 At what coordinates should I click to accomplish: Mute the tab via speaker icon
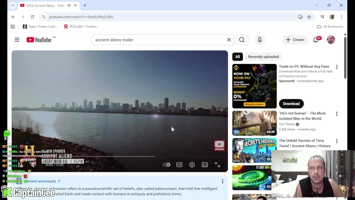[69, 5]
